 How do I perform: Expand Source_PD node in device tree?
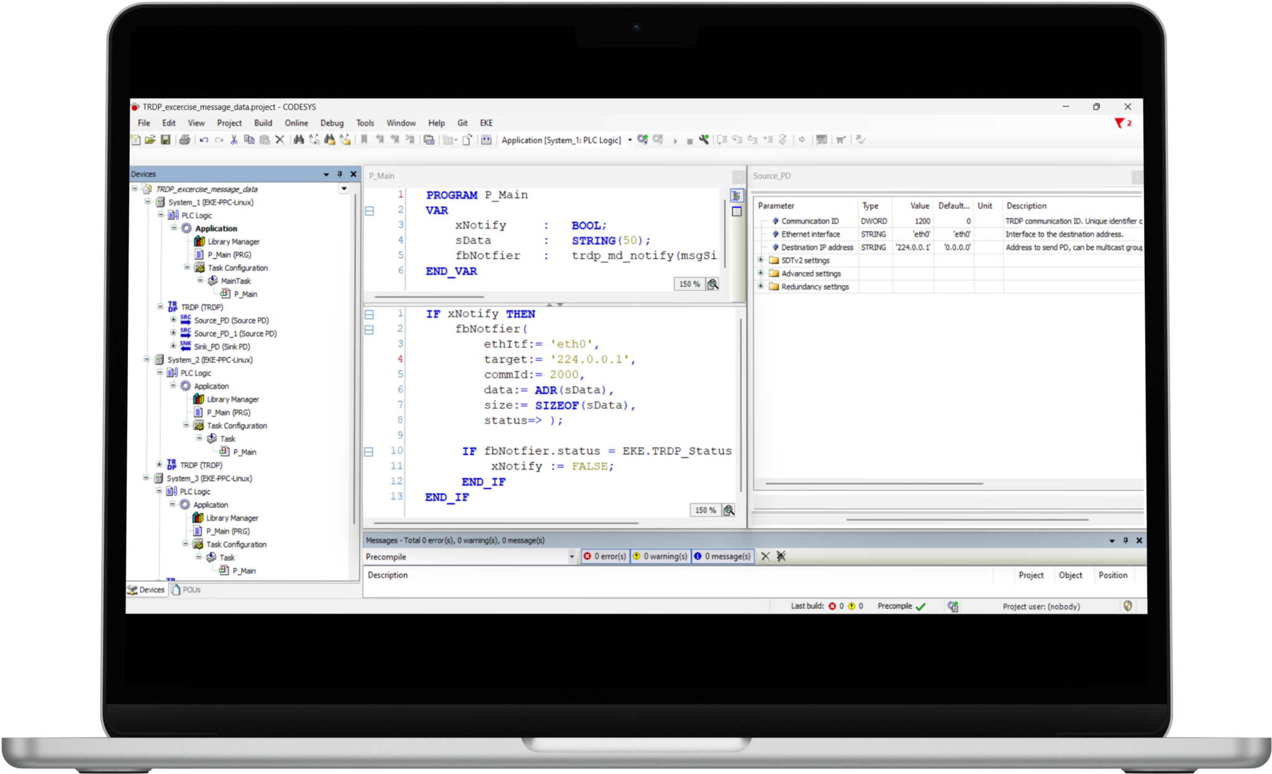[x=173, y=320]
